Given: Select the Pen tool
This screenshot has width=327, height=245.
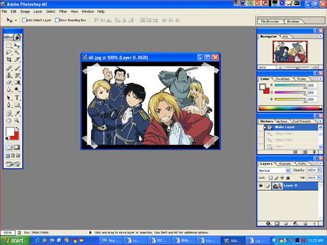Looking at the screenshot, I should coord(9,105).
